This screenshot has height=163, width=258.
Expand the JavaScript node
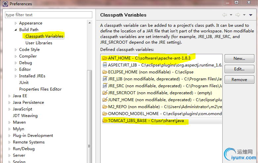(9, 109)
